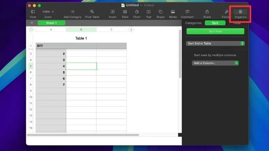Expand the 125% Zoom dropdown

(x=48, y=11)
